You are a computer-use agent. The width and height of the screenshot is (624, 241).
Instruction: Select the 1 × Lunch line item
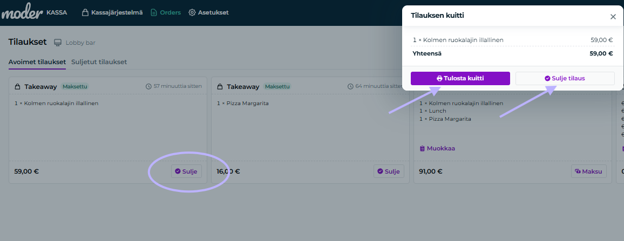coord(433,111)
